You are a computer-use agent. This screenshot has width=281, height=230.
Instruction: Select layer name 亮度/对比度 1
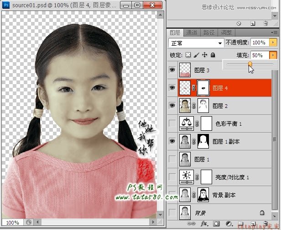point(232,177)
